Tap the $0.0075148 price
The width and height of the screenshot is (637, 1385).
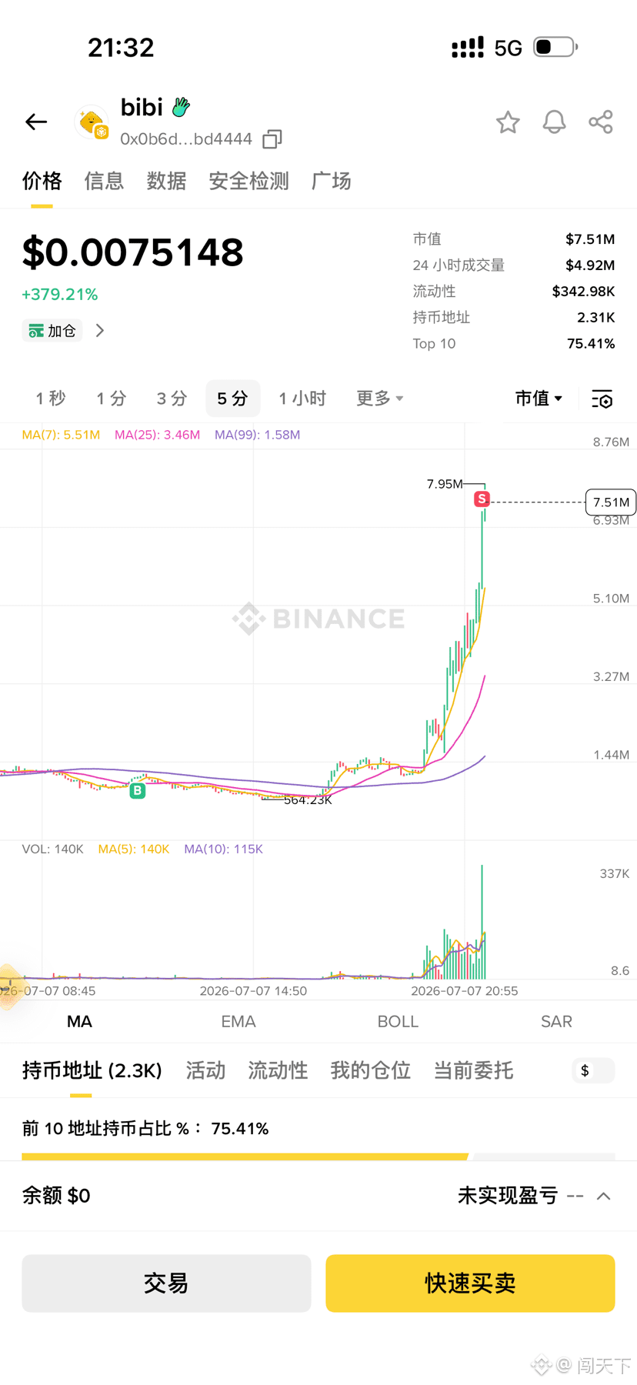click(132, 252)
